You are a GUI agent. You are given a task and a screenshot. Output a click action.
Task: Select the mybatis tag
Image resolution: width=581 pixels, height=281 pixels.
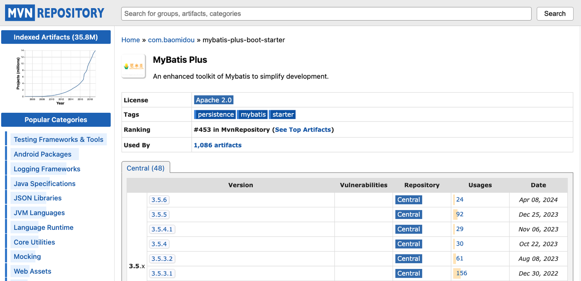[253, 114]
